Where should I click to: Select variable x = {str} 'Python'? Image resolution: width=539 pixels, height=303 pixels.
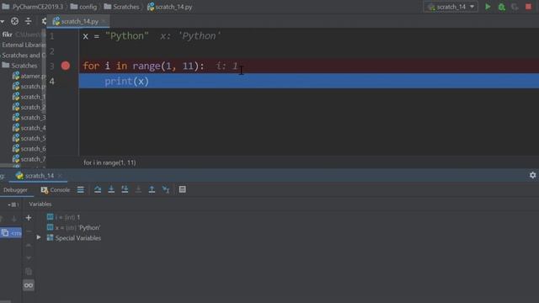73,227
